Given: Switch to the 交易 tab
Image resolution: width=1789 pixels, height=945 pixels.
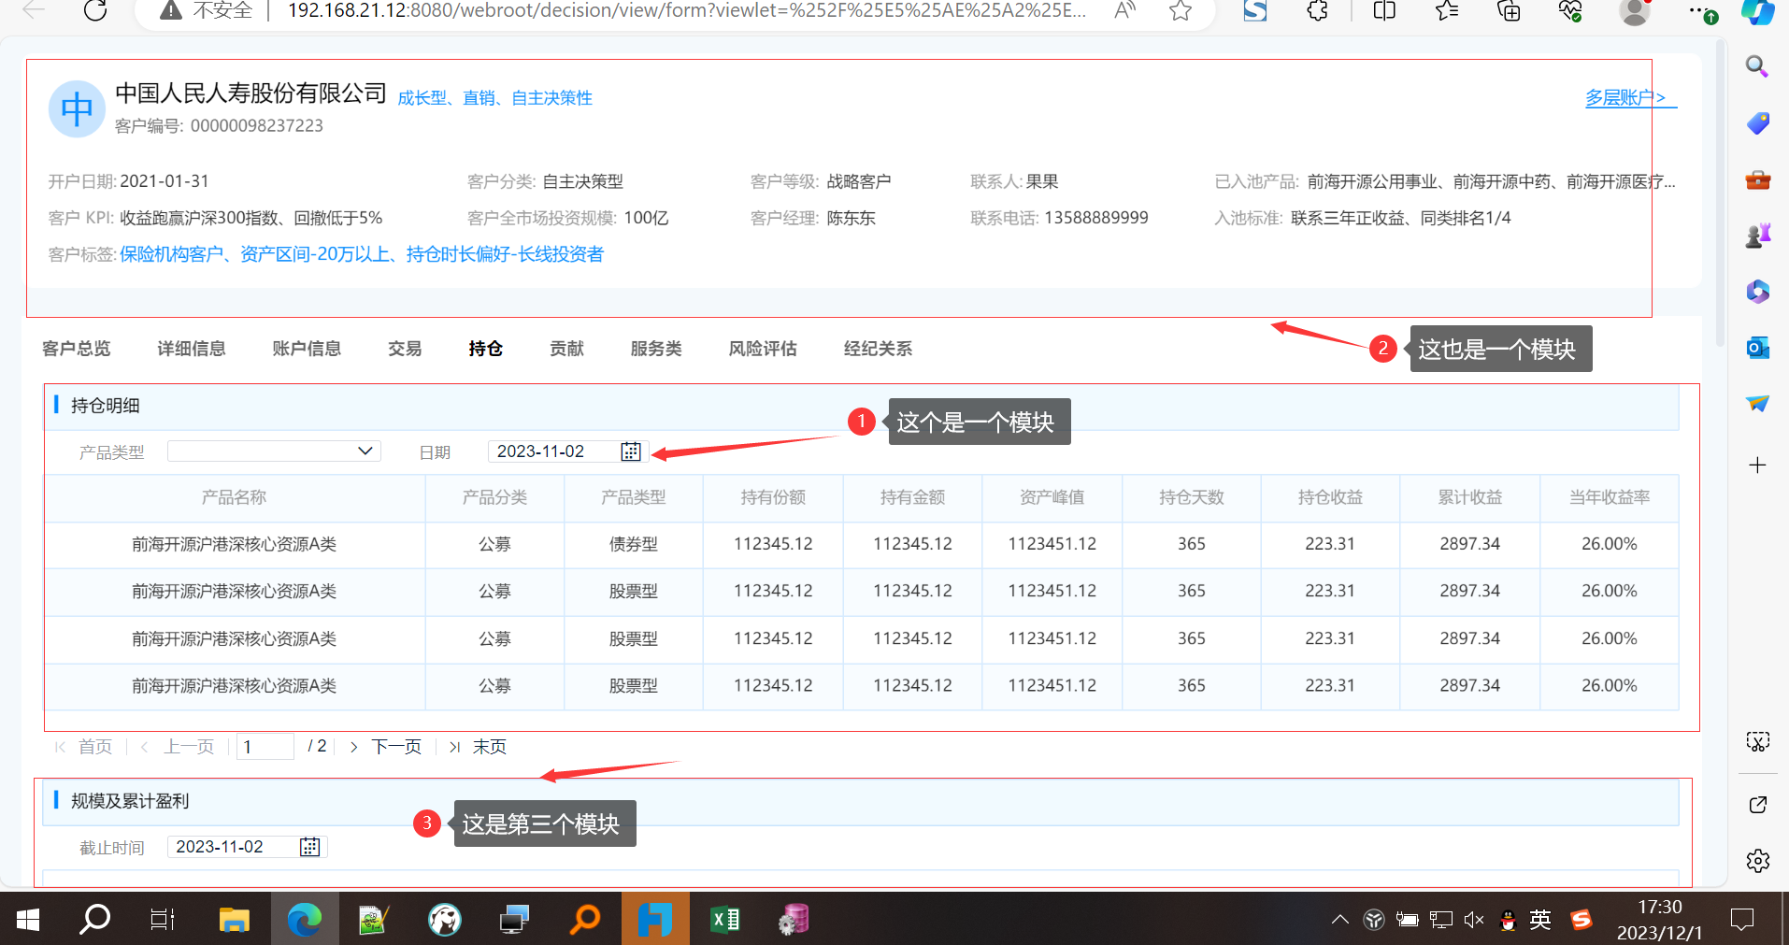Looking at the screenshot, I should click(405, 349).
